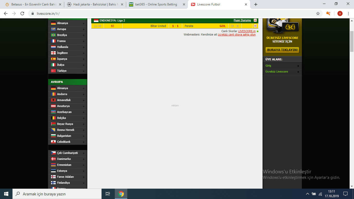Open Task View on the taskbar
This screenshot has height=199, width=354.
point(108,194)
